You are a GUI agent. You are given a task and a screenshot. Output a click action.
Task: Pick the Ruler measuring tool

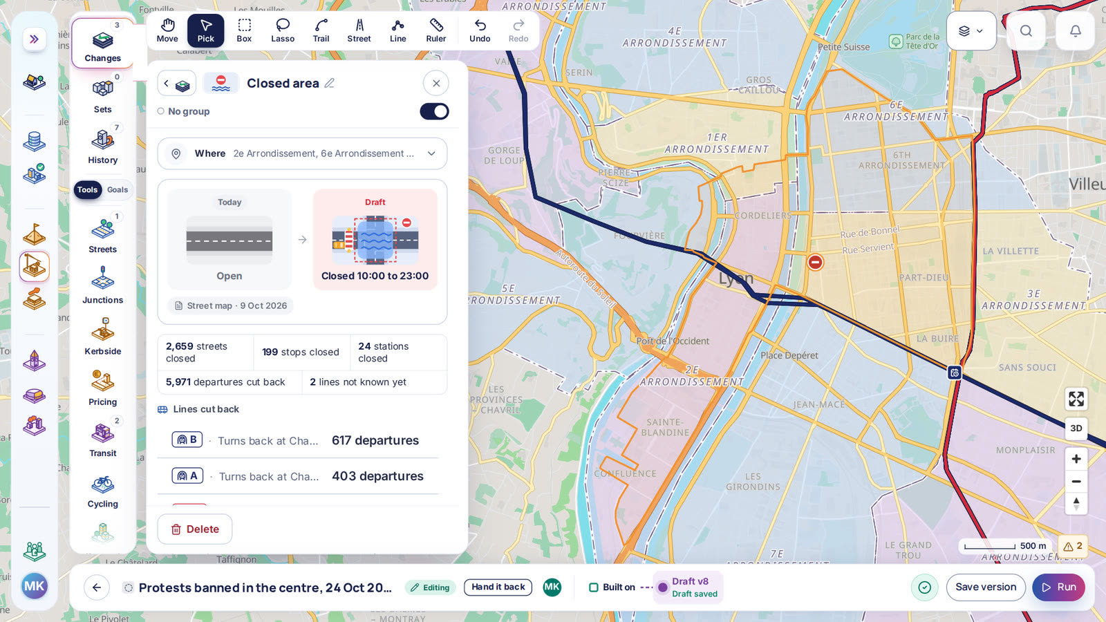(x=436, y=30)
